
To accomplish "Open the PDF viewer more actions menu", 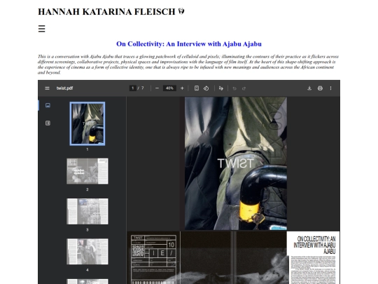I will coord(330,88).
